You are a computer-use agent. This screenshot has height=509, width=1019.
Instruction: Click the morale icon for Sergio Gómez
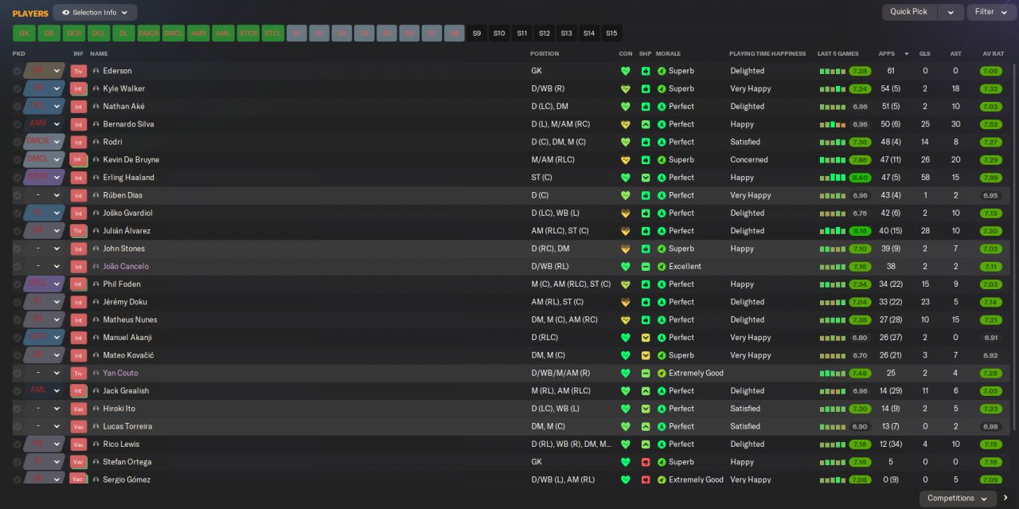tap(662, 480)
